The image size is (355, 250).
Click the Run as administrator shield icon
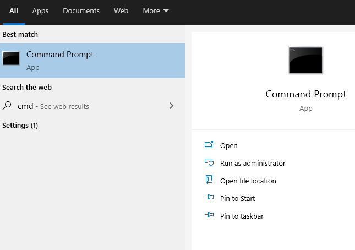[x=209, y=163]
